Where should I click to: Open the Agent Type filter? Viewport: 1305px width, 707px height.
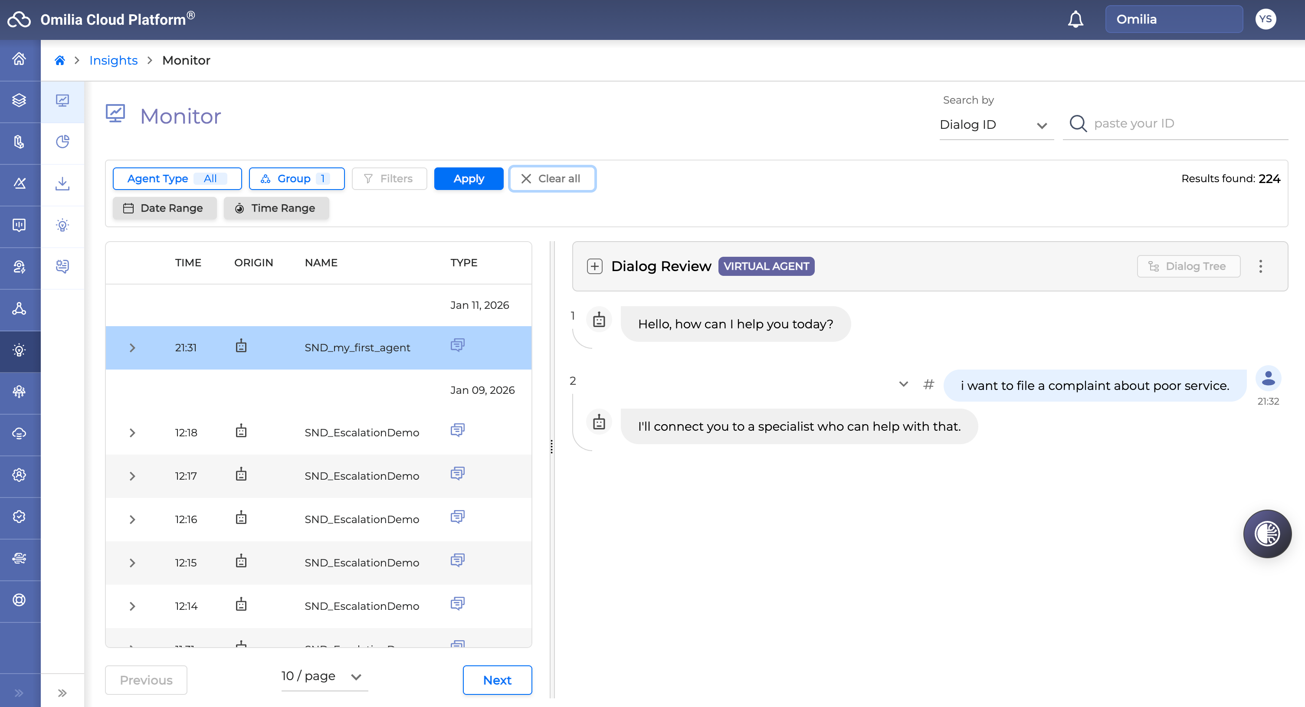click(x=177, y=179)
